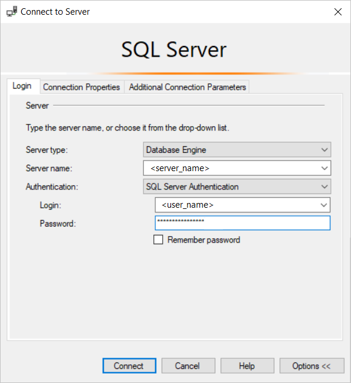Viewport: 351px width, 383px height.
Task: Open the Login user name drop-down arrow
Action: point(324,205)
